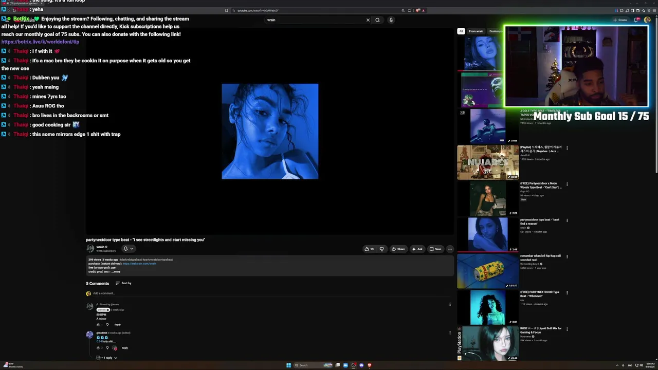The image size is (658, 370).
Task: Expand the 1 reply thread
Action: coord(107,358)
